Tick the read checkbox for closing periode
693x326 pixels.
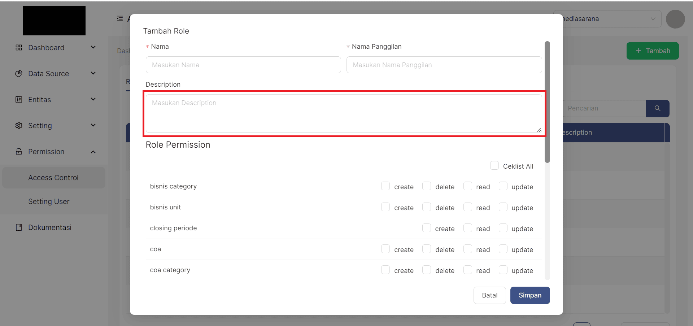pos(467,228)
